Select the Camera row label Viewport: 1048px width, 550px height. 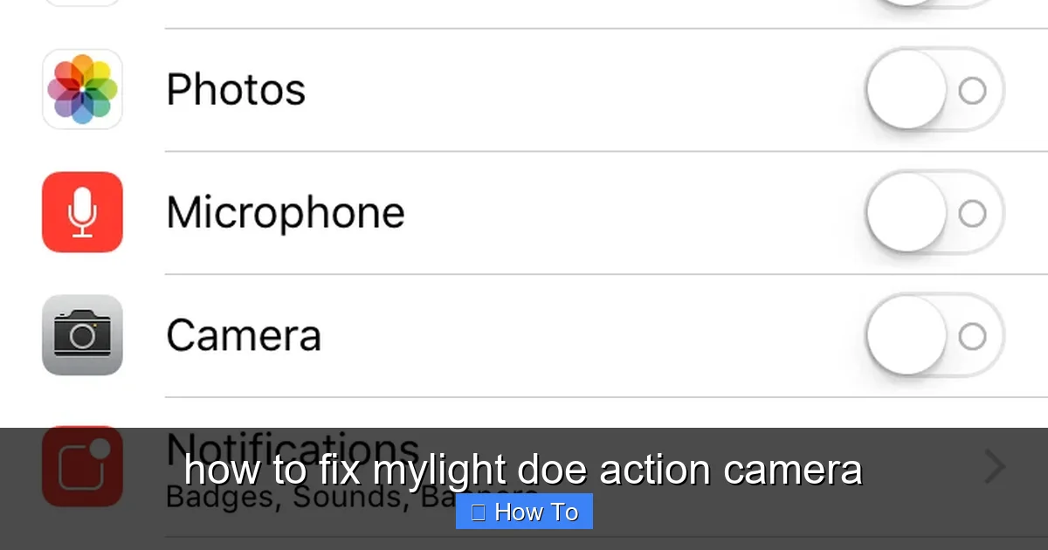pyautogui.click(x=244, y=335)
